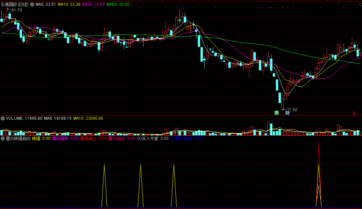Click the XG再次启动: 0.00 value

[186, 138]
